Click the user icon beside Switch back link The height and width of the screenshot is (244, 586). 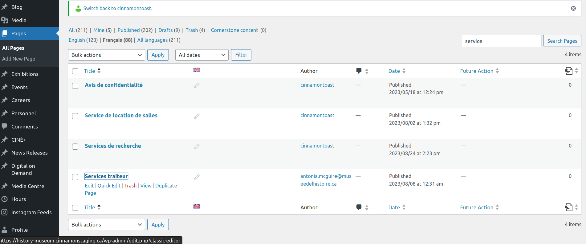tap(78, 9)
